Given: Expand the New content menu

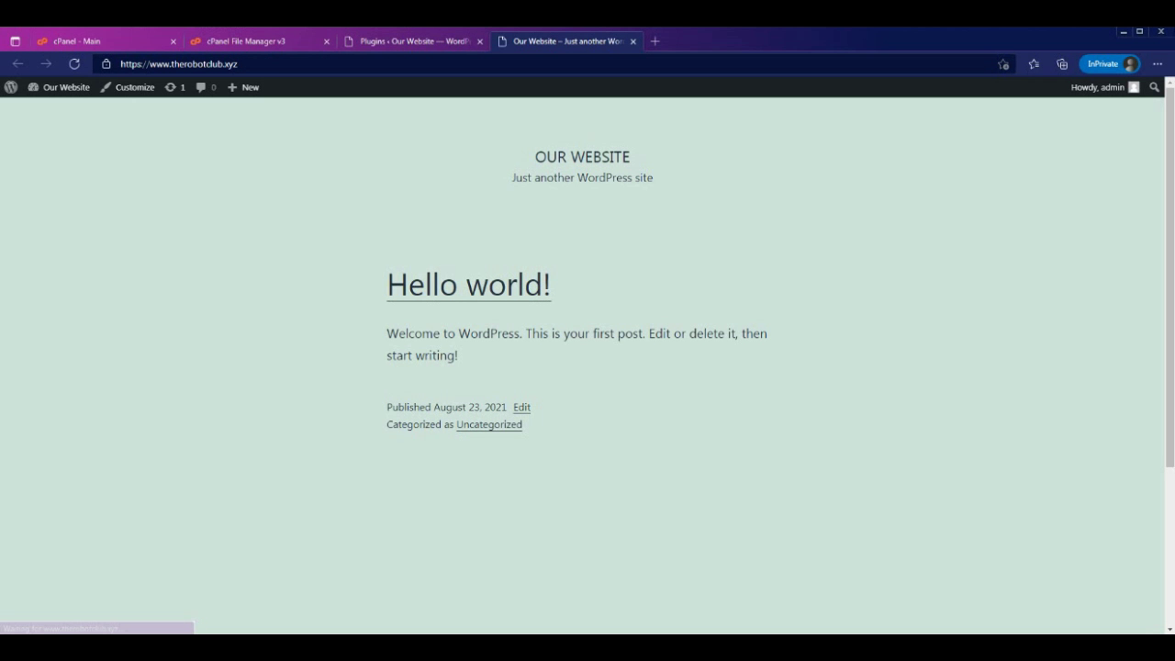Looking at the screenshot, I should [x=243, y=87].
